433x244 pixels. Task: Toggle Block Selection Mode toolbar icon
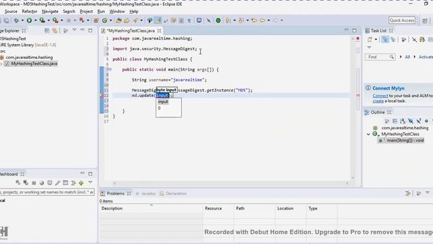coord(181,20)
